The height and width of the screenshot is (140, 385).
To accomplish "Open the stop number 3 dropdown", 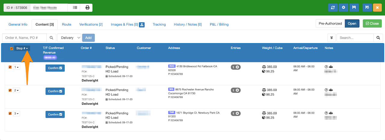I will (16, 114).
